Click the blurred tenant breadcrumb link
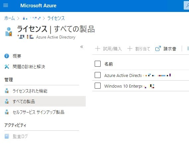This screenshot has width=189, height=145. tap(32, 18)
